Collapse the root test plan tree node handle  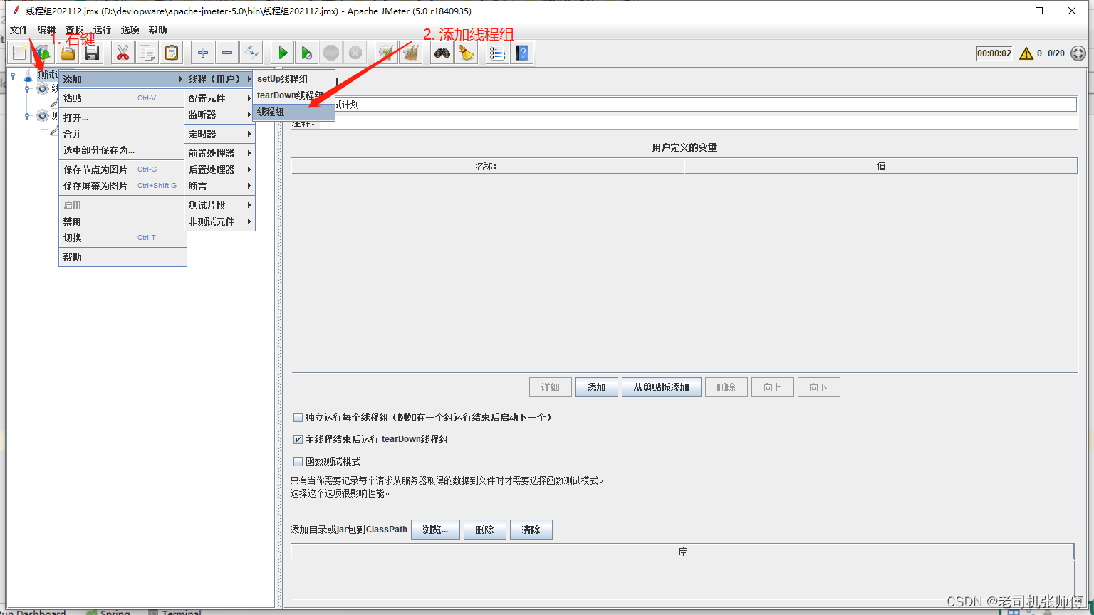13,75
